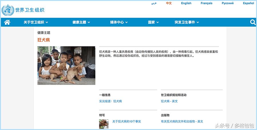
Task: Click the 狂犬病 page title
Action: coord(44,40)
